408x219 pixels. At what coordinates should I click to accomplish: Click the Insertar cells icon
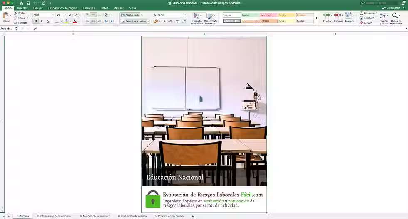point(326,15)
